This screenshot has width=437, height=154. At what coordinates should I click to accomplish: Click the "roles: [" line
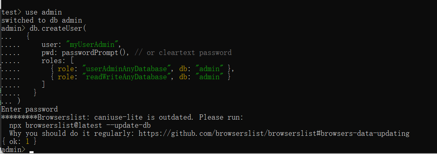click(57, 61)
